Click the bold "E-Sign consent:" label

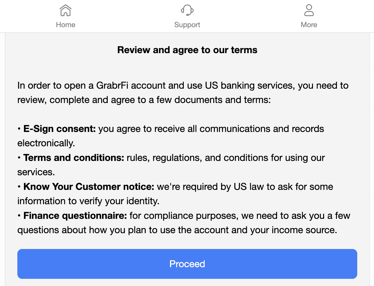[x=60, y=129]
